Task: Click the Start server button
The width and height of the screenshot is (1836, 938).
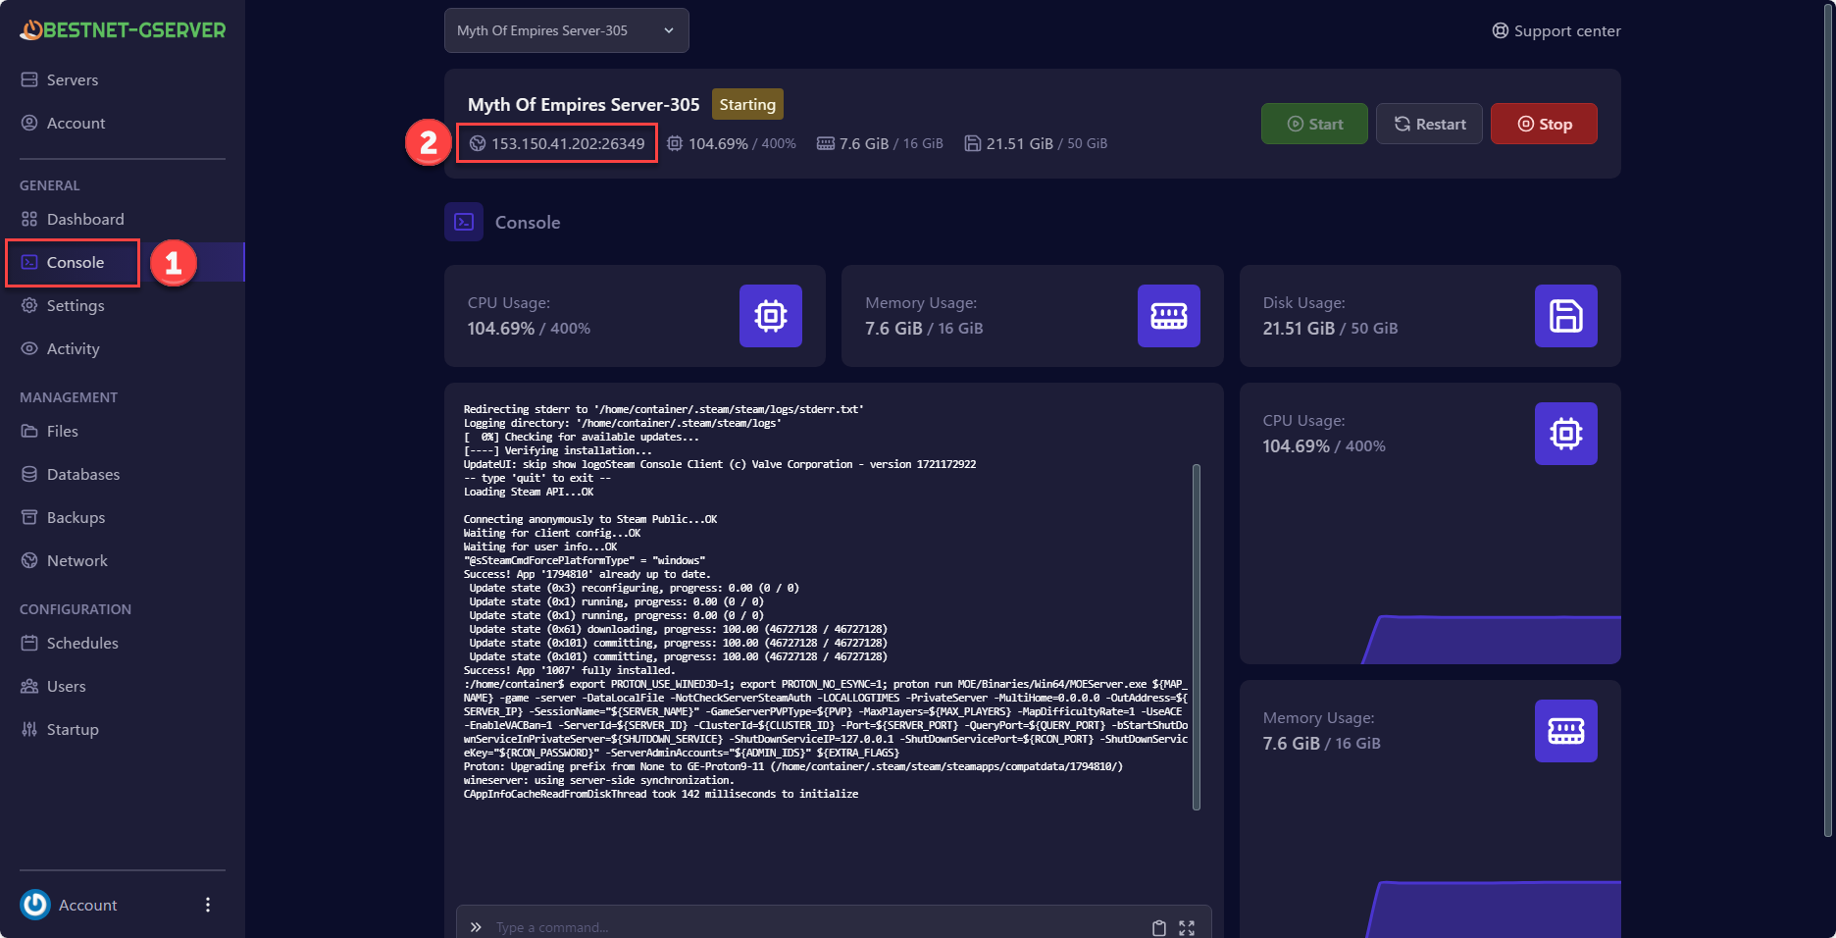Action: pyautogui.click(x=1314, y=124)
